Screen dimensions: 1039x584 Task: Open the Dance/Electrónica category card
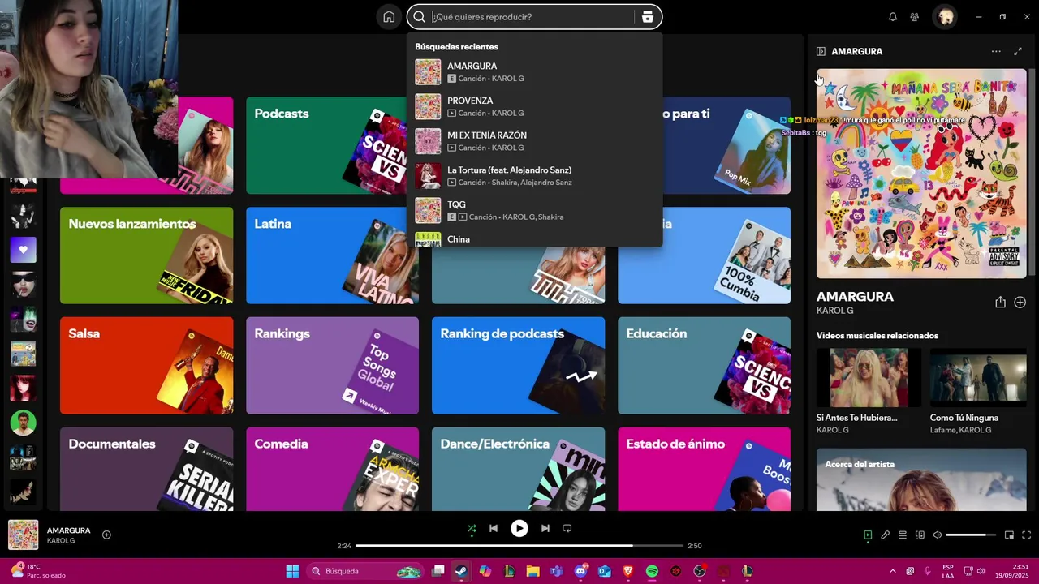tap(518, 469)
